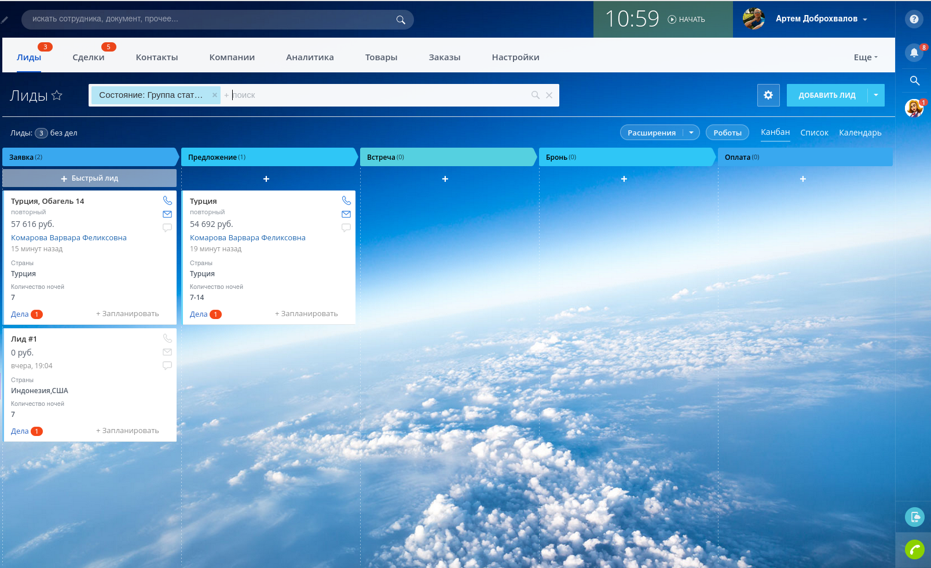The height and width of the screenshot is (568, 931).
Task: Start the workday with Начать button
Action: 686,20
